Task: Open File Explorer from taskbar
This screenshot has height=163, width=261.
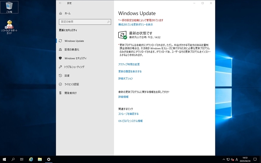Action: (x=40, y=159)
